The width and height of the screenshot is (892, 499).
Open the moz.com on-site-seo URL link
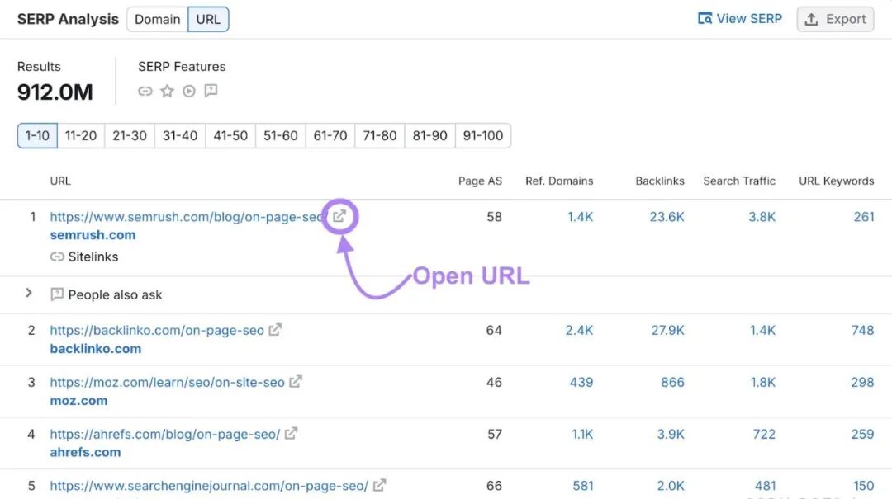coord(167,382)
